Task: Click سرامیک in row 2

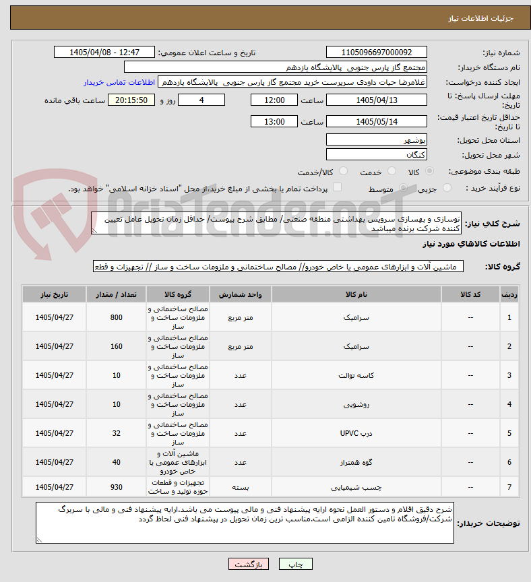Action: click(x=356, y=347)
